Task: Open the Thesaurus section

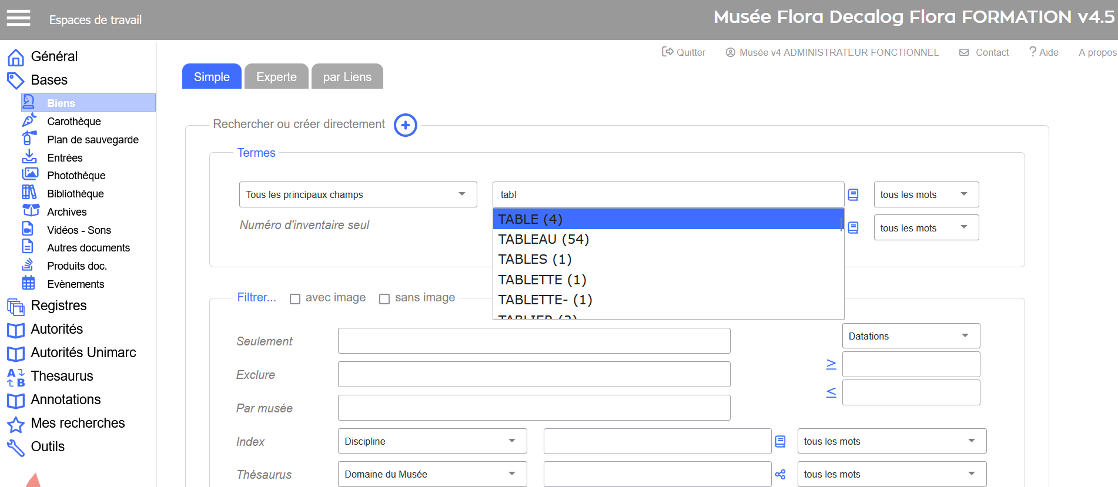Action: tap(62, 376)
